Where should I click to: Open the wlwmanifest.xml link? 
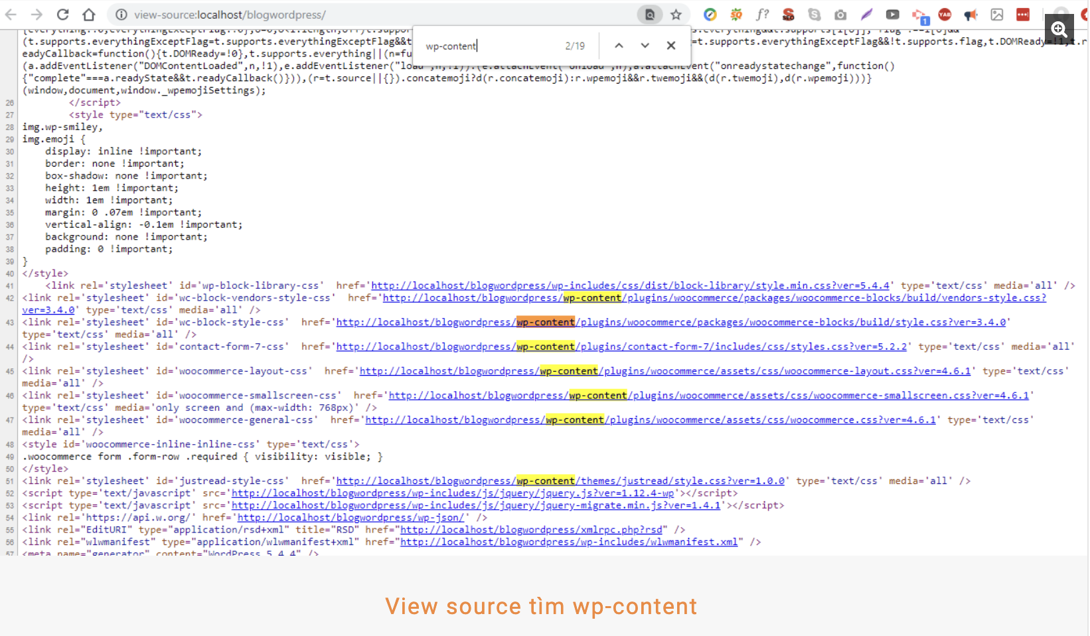[569, 542]
